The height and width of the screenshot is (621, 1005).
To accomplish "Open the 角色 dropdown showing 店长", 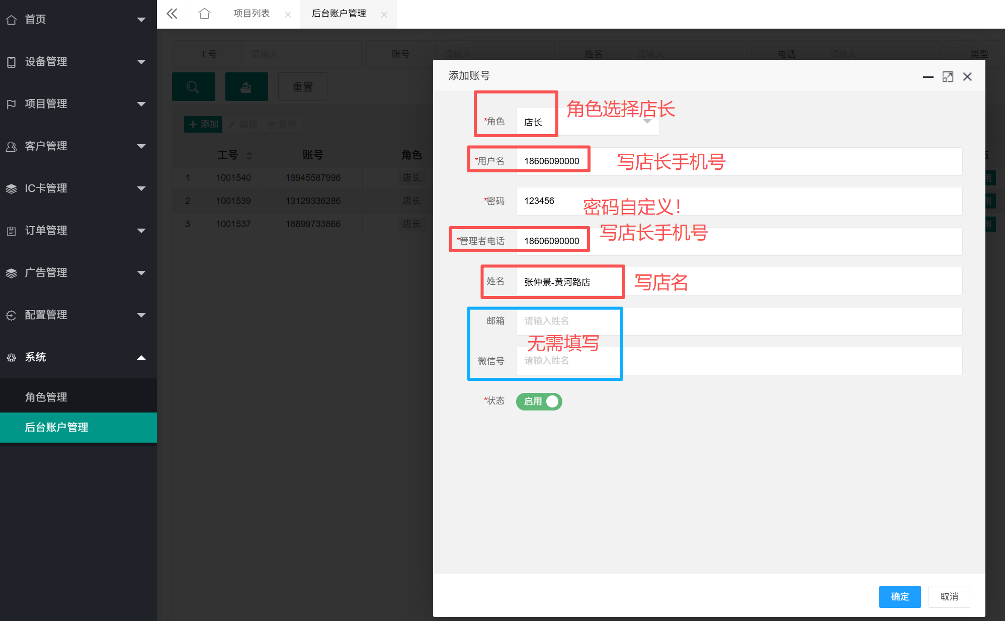I will [x=588, y=122].
